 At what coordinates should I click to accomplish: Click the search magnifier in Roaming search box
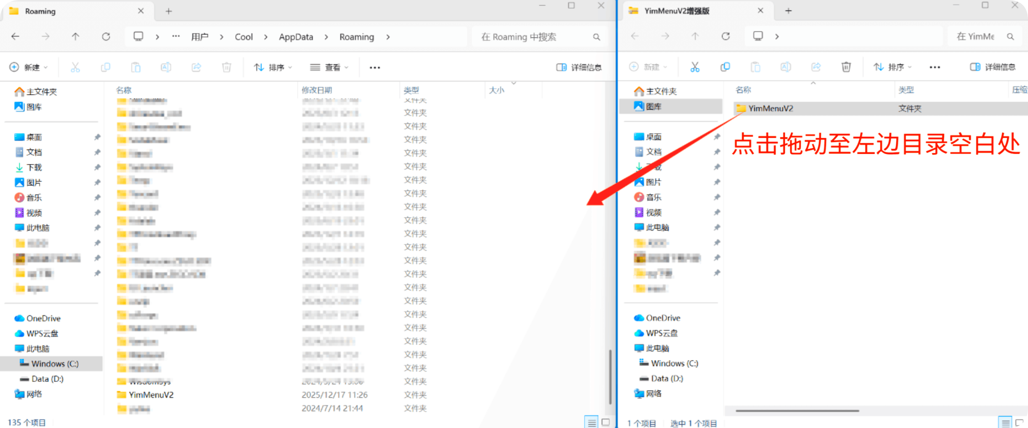tap(597, 37)
